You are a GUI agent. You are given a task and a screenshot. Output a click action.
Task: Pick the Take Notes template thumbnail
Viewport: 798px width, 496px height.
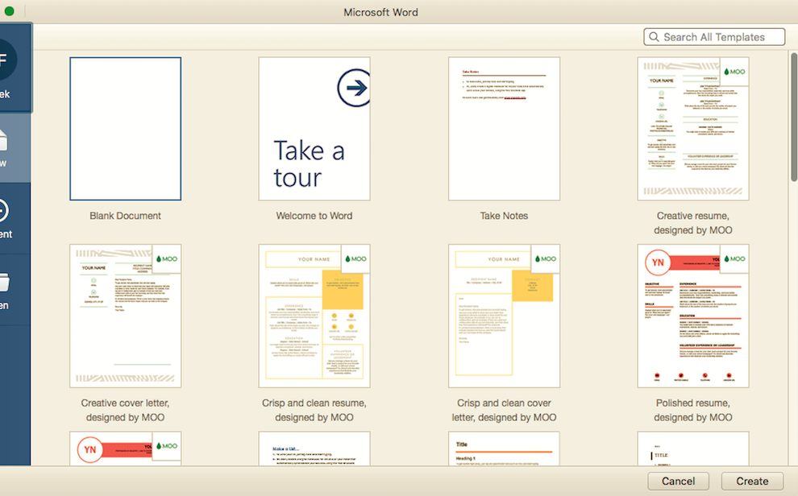pos(504,129)
